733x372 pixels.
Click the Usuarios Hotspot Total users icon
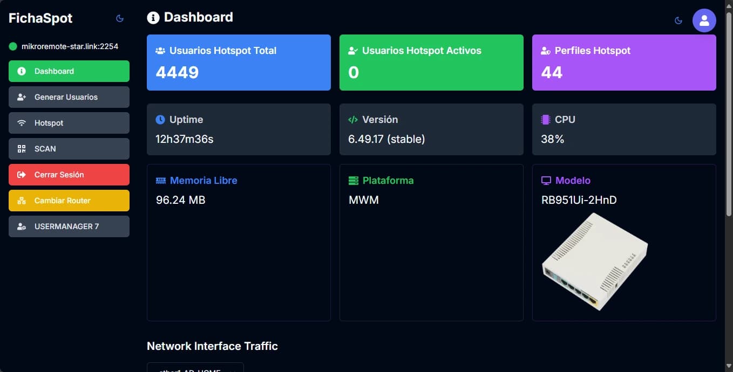[x=160, y=50]
